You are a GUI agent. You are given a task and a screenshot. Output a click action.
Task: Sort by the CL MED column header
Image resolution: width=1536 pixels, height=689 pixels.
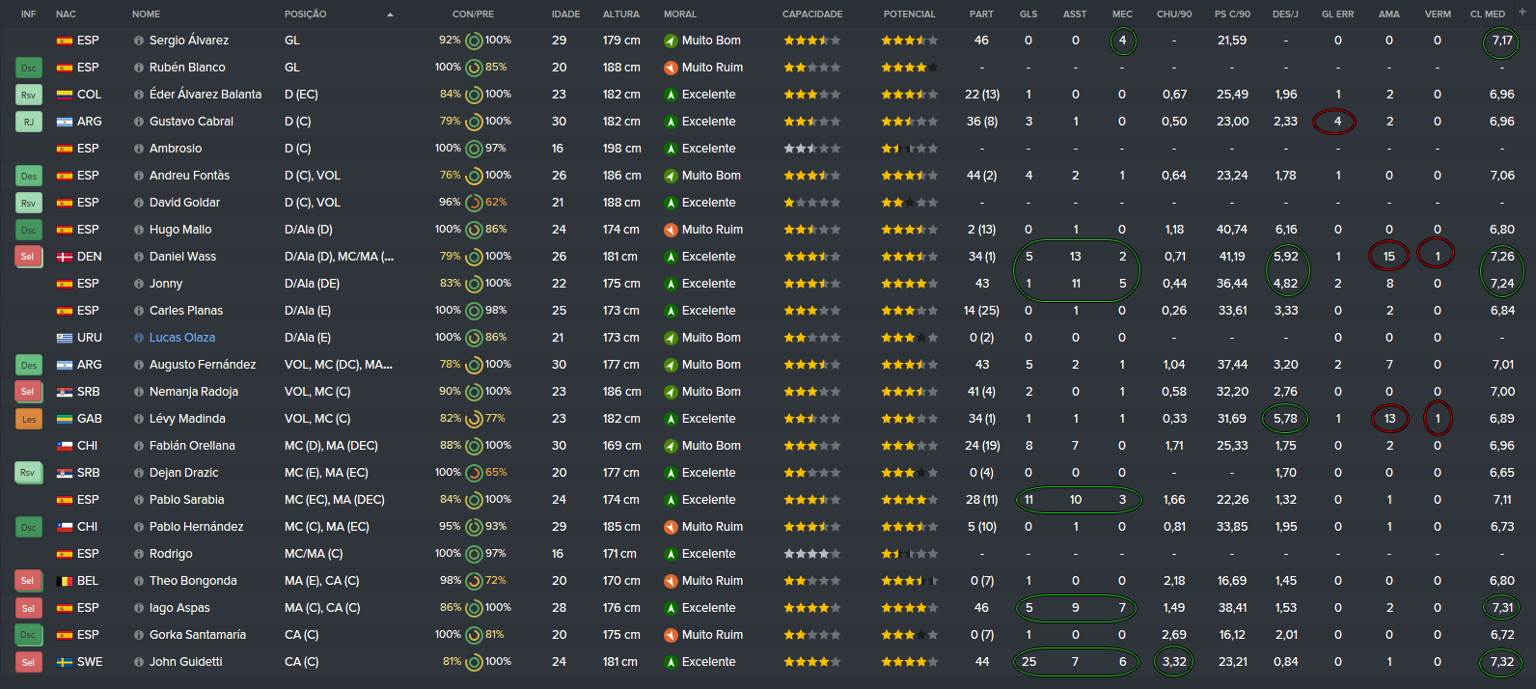1487,14
